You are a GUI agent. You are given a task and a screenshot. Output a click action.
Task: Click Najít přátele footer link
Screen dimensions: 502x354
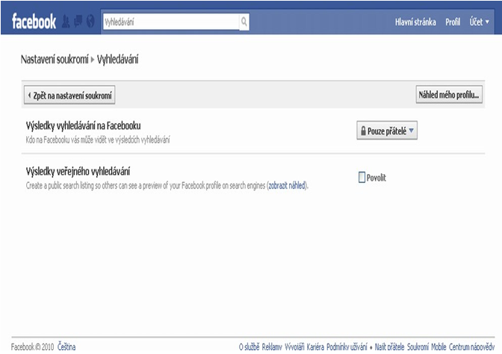[x=390, y=347]
